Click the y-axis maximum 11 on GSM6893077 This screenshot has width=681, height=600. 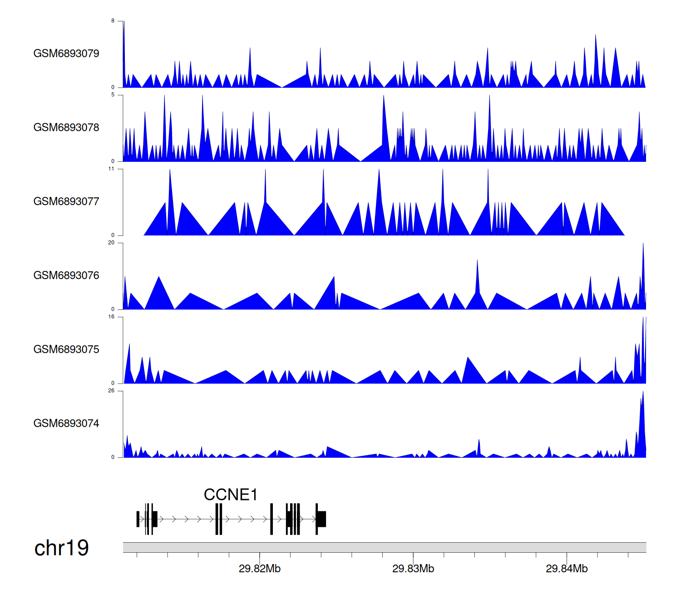point(111,169)
